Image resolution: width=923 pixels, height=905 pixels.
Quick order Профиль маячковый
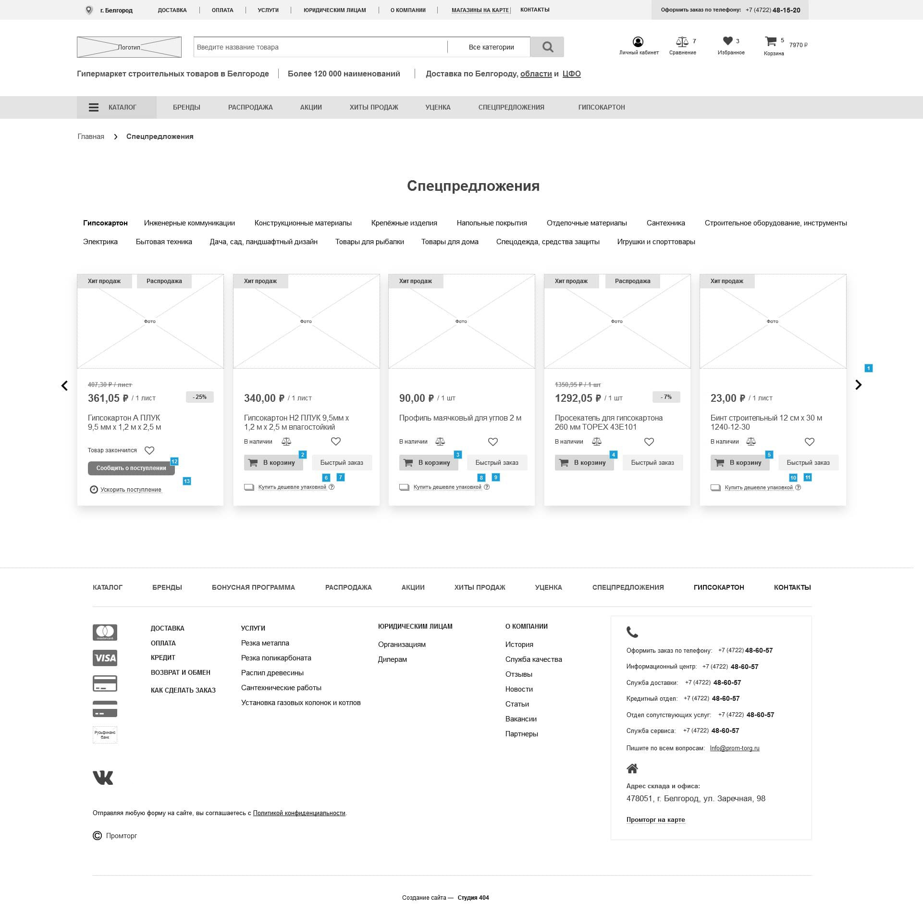point(497,462)
